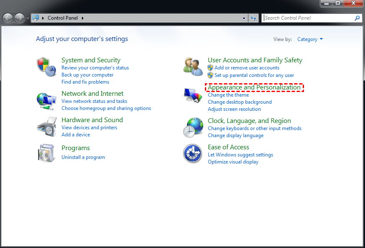365x248 pixels.
Task: Select Adjust screen resolution
Action: pyautogui.click(x=234, y=109)
